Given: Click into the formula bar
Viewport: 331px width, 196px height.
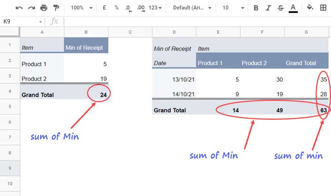Looking at the screenshot, I should [197, 21].
